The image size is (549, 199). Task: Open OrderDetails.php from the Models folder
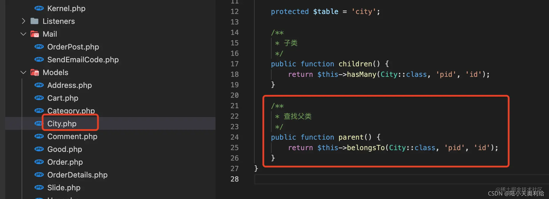(77, 175)
